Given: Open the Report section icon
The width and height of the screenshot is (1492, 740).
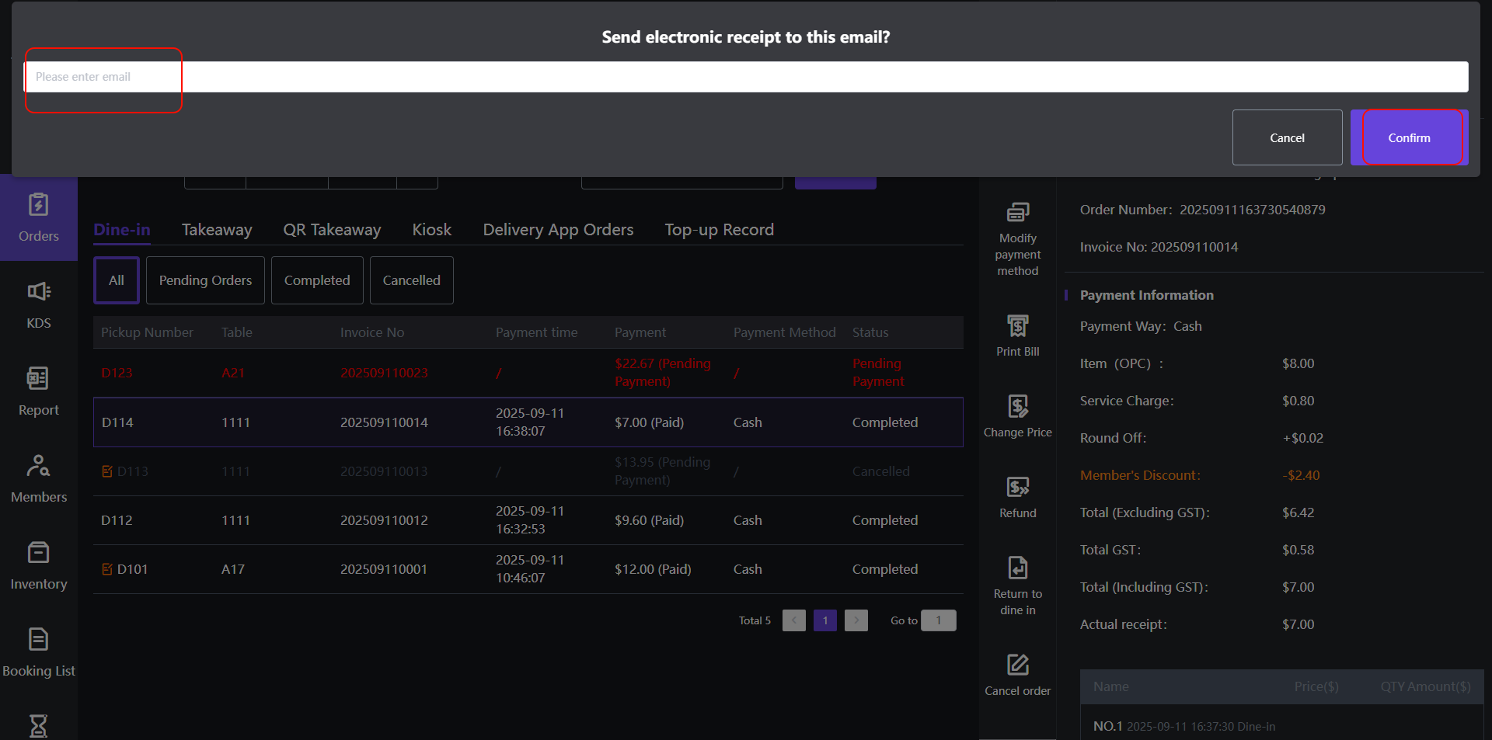Looking at the screenshot, I should coord(38,379).
